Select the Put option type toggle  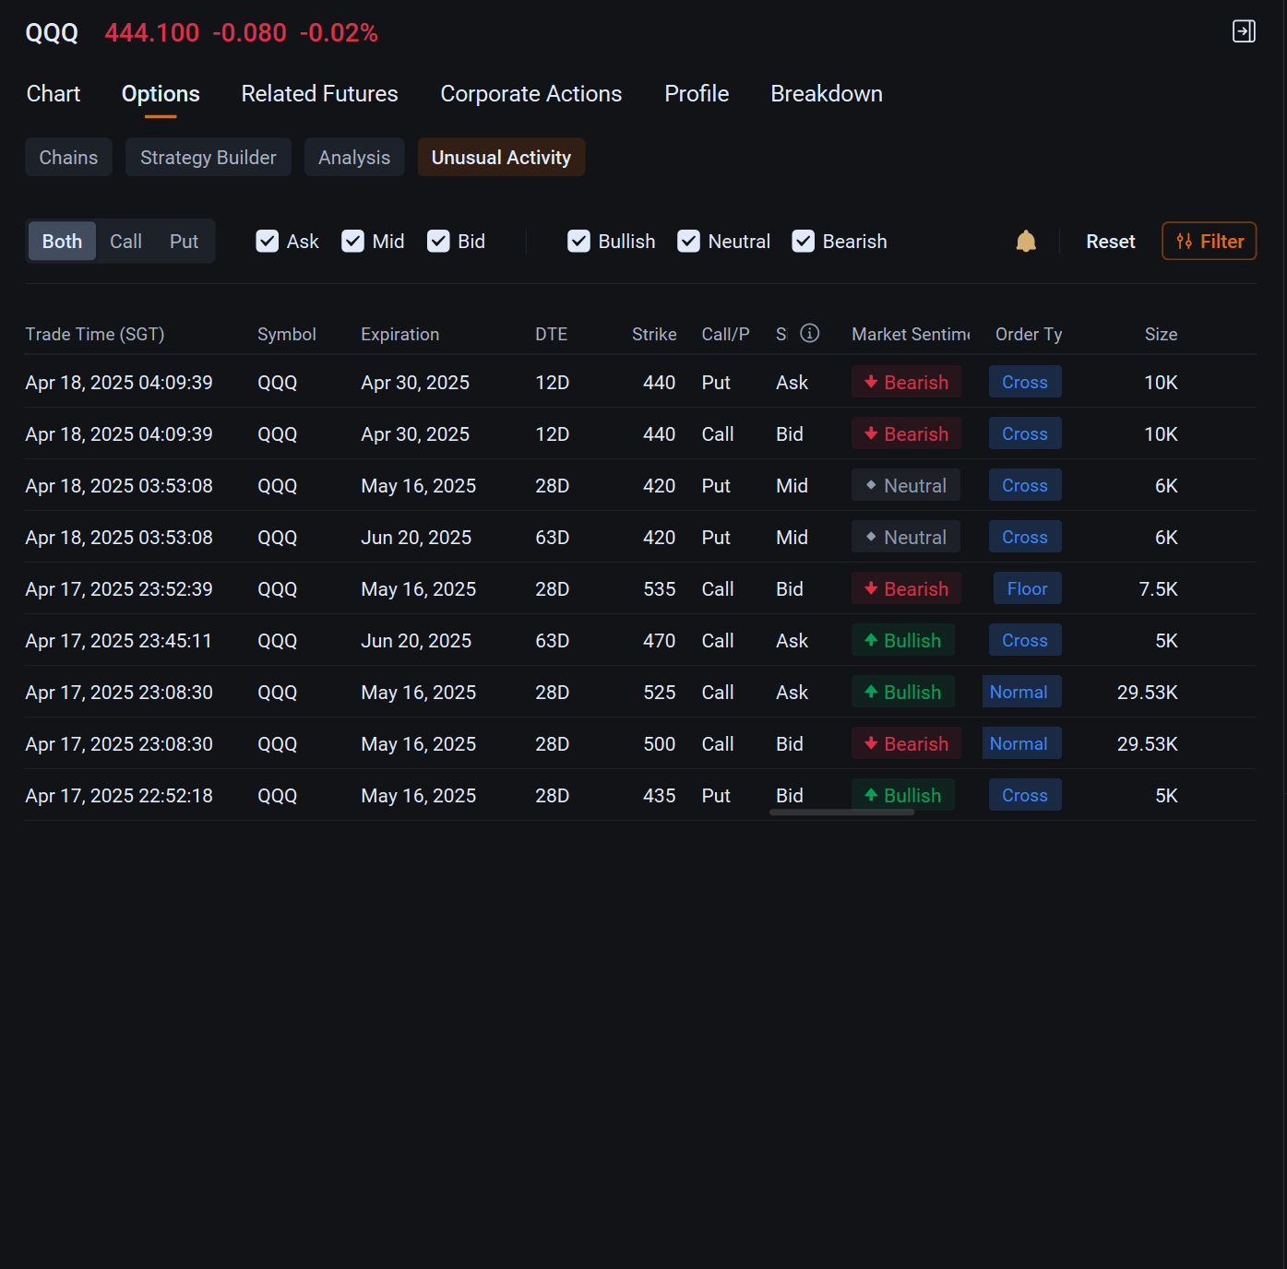click(x=184, y=242)
